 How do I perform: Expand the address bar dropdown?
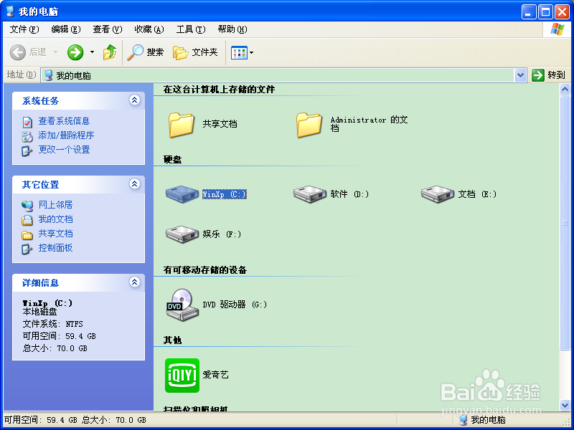[520, 75]
